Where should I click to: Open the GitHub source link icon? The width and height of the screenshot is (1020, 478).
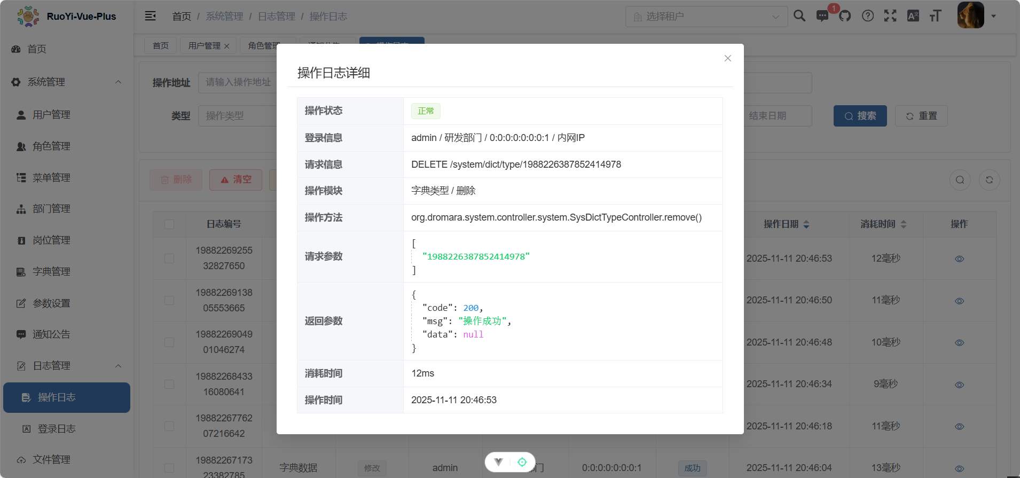[x=845, y=16]
